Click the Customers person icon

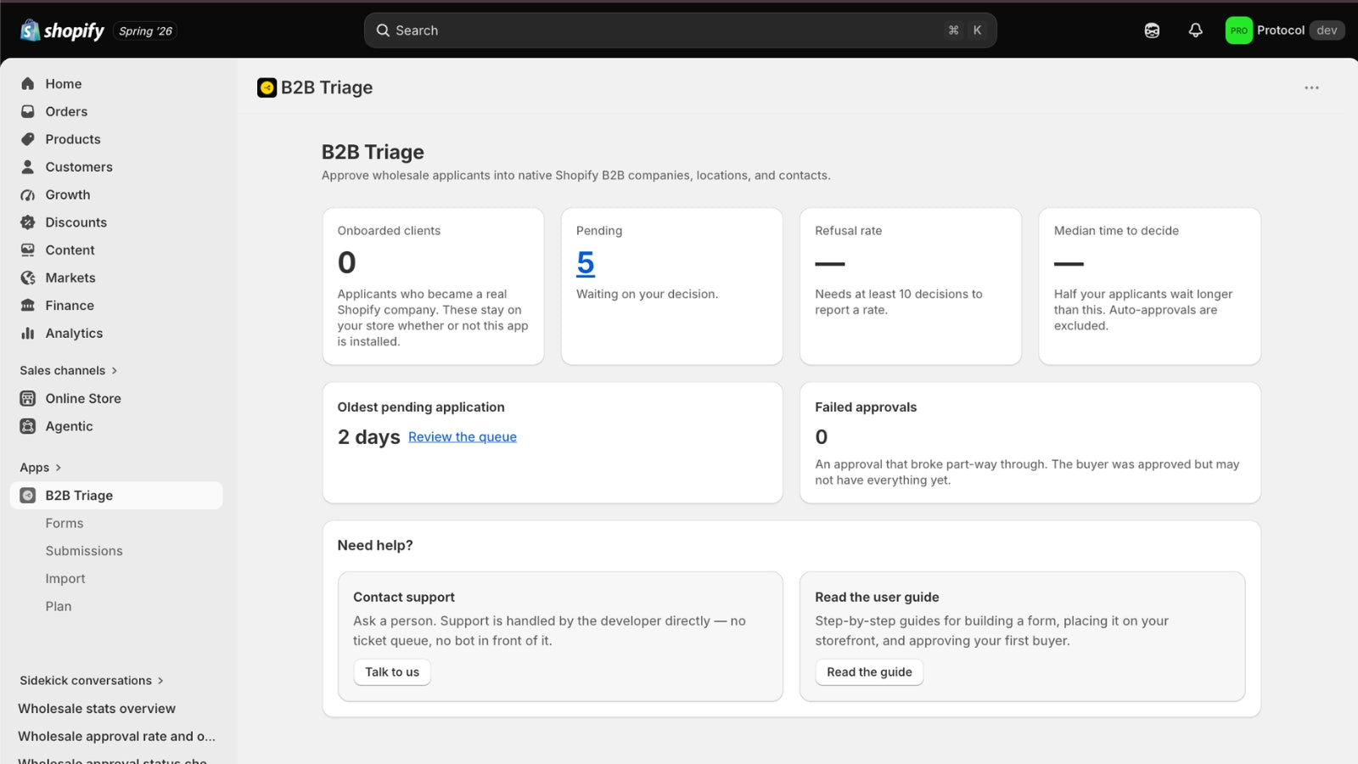click(28, 167)
